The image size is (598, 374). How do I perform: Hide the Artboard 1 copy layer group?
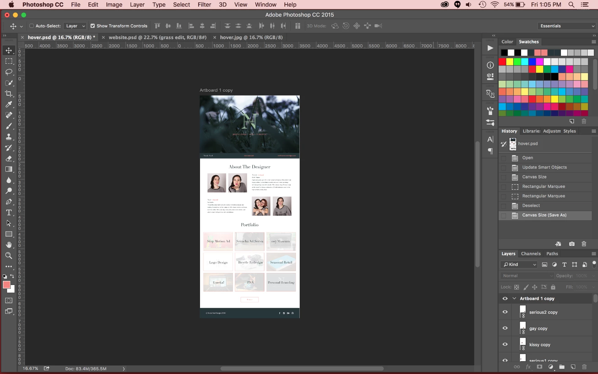505,299
